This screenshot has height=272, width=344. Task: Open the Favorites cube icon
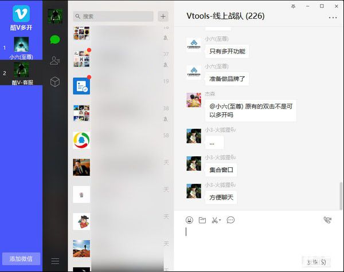55,82
